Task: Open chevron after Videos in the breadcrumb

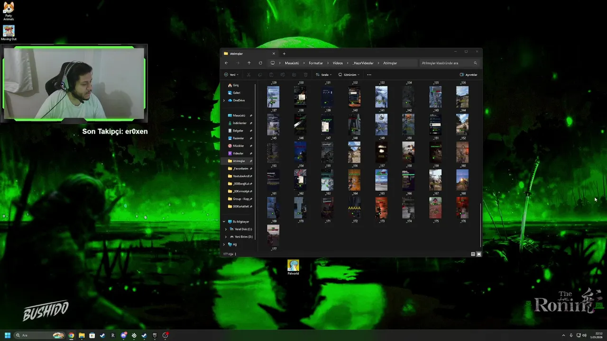Action: click(348, 63)
